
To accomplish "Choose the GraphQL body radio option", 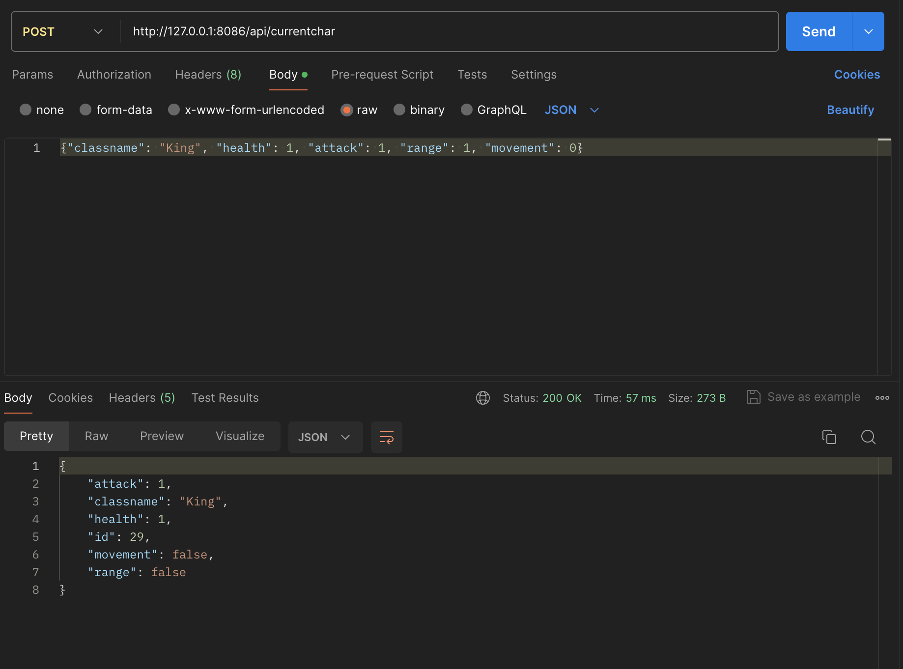I will pyautogui.click(x=467, y=110).
